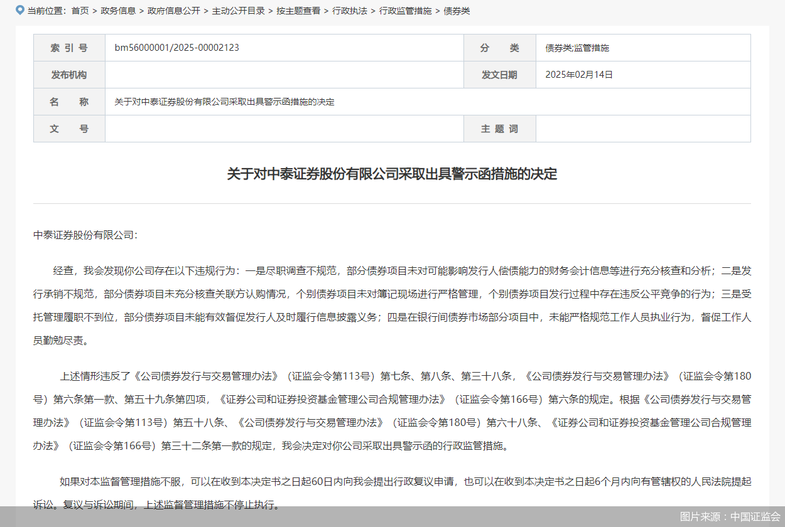Open 主动公开目录 breadcrumb link
Image resolution: width=785 pixels, height=527 pixels.
238,11
